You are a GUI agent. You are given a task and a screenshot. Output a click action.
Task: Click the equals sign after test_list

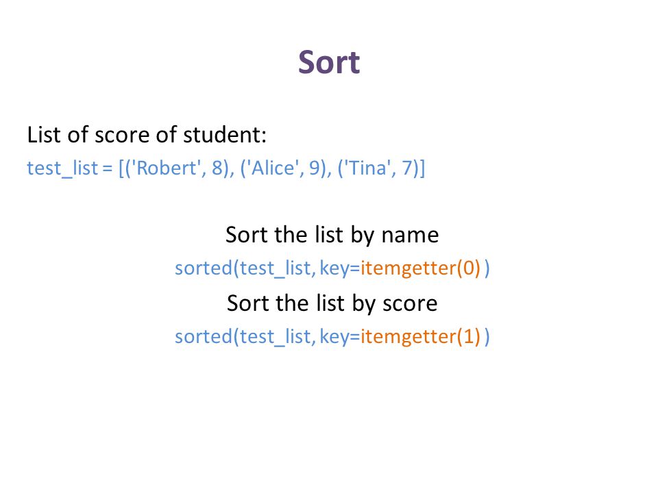click(108, 168)
